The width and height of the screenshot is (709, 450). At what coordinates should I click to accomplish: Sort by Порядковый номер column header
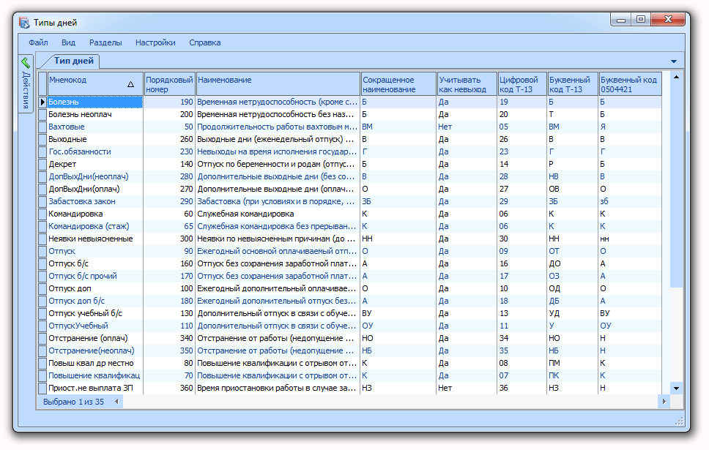[169, 84]
